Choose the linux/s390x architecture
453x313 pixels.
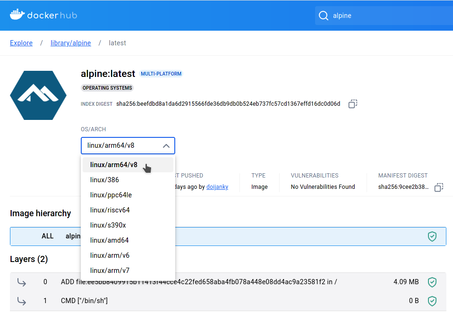pos(108,225)
